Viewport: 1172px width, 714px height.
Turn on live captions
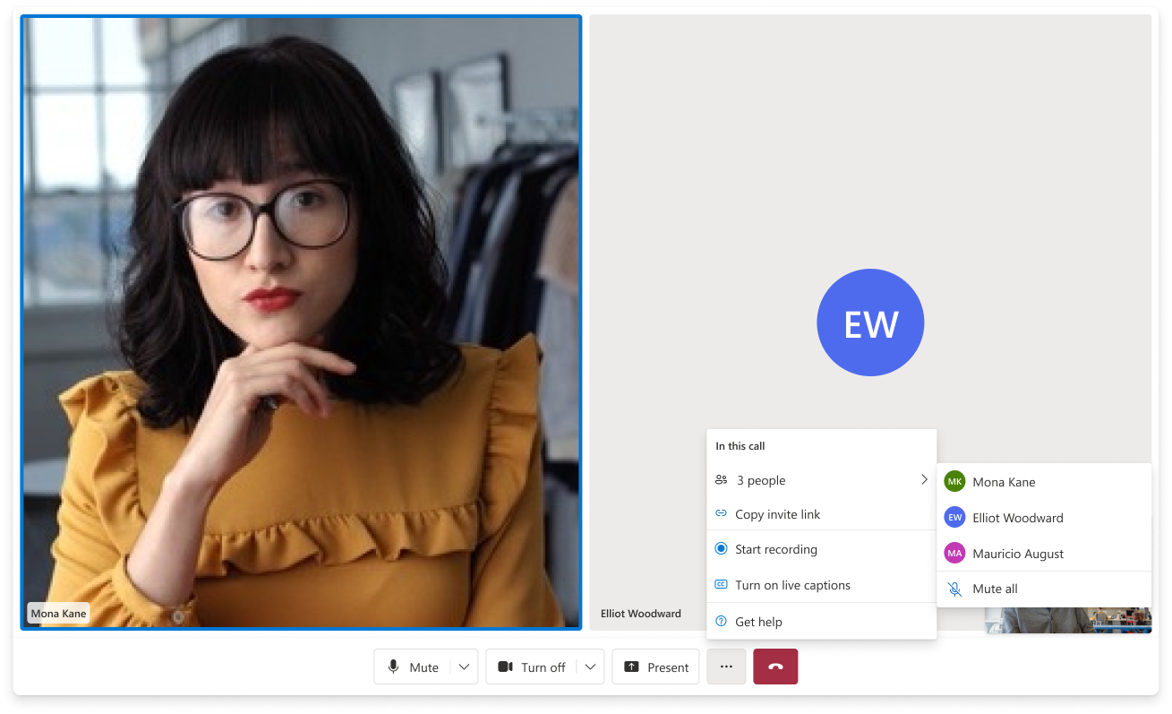coord(792,585)
